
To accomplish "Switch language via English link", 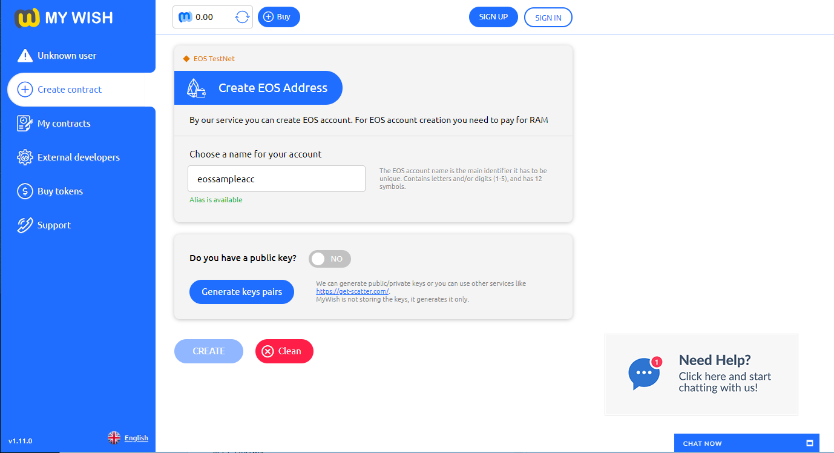I will 136,438.
